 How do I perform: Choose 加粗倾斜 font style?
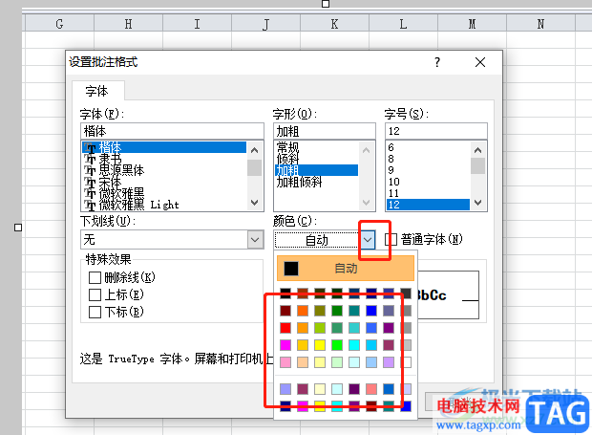coord(316,183)
